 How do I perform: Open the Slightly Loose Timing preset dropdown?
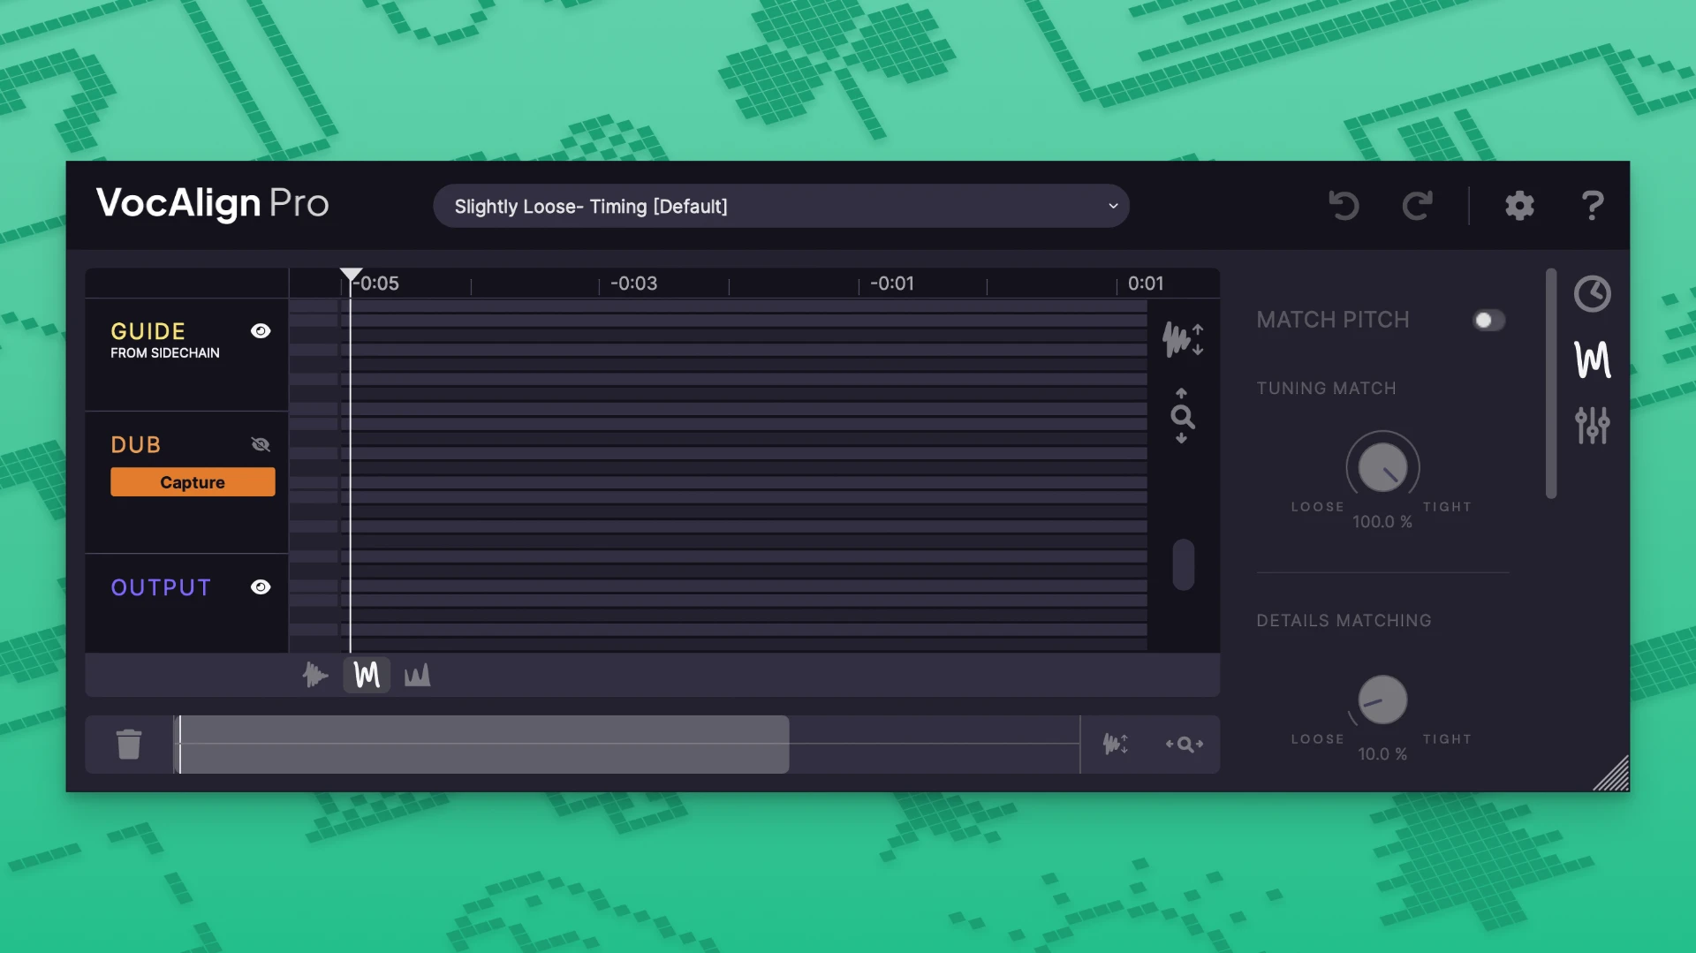pyautogui.click(x=781, y=206)
